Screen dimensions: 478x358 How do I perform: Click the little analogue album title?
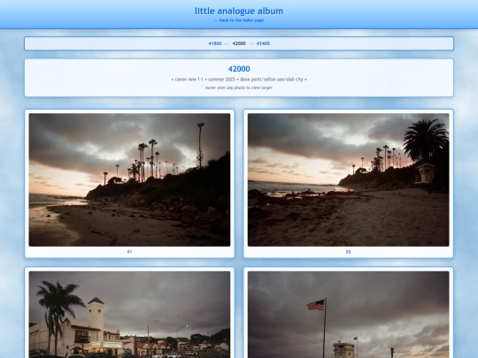point(239,11)
